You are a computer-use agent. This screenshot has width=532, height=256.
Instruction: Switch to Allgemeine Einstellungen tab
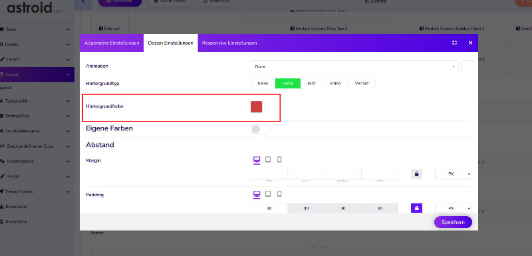[x=112, y=43]
